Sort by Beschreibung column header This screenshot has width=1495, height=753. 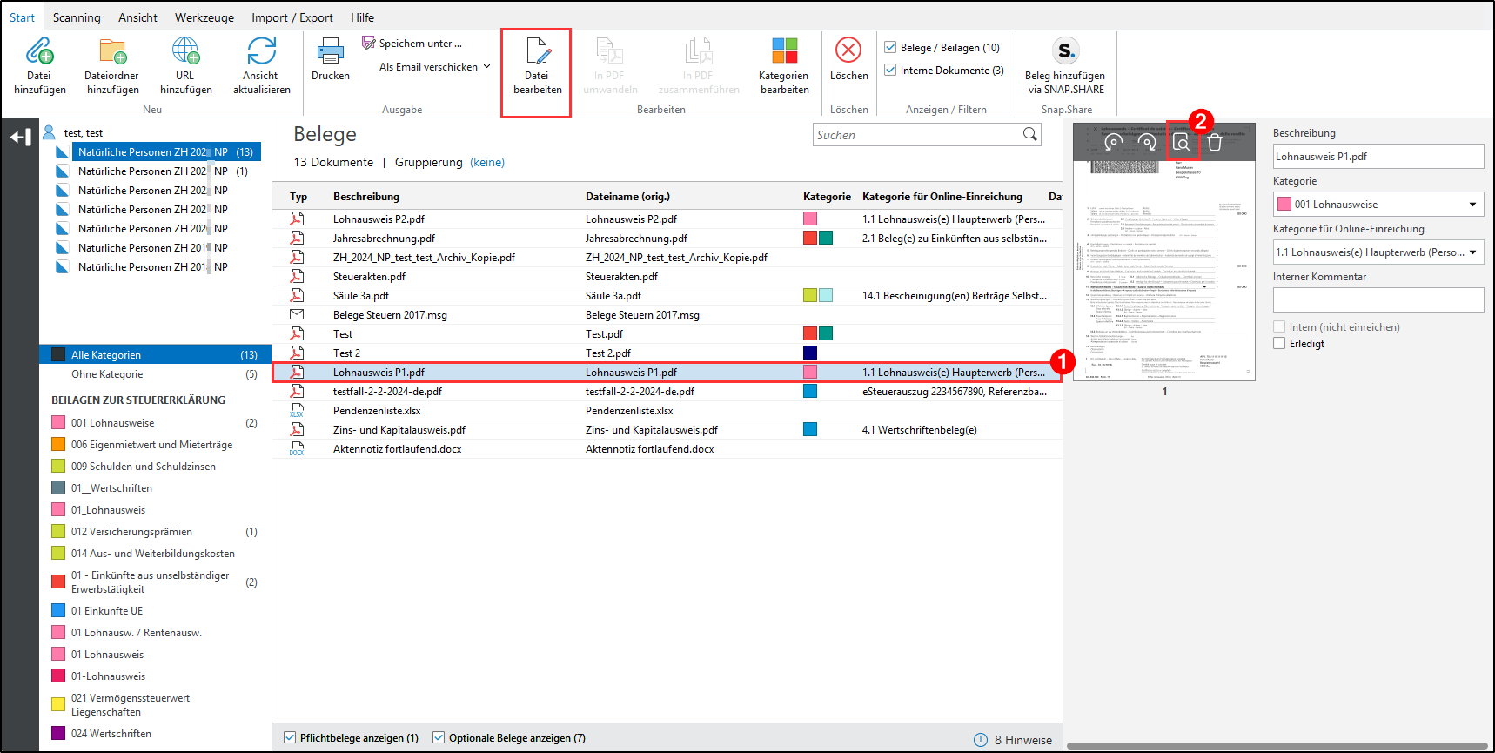pyautogui.click(x=366, y=197)
